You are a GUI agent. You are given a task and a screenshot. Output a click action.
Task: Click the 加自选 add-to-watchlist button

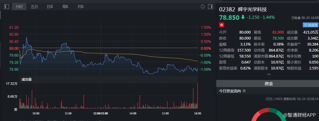(x=311, y=25)
